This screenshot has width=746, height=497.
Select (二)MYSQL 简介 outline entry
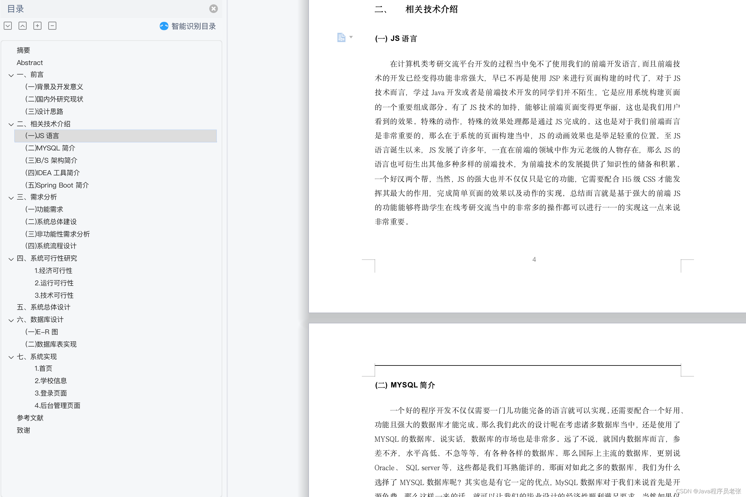click(x=50, y=148)
